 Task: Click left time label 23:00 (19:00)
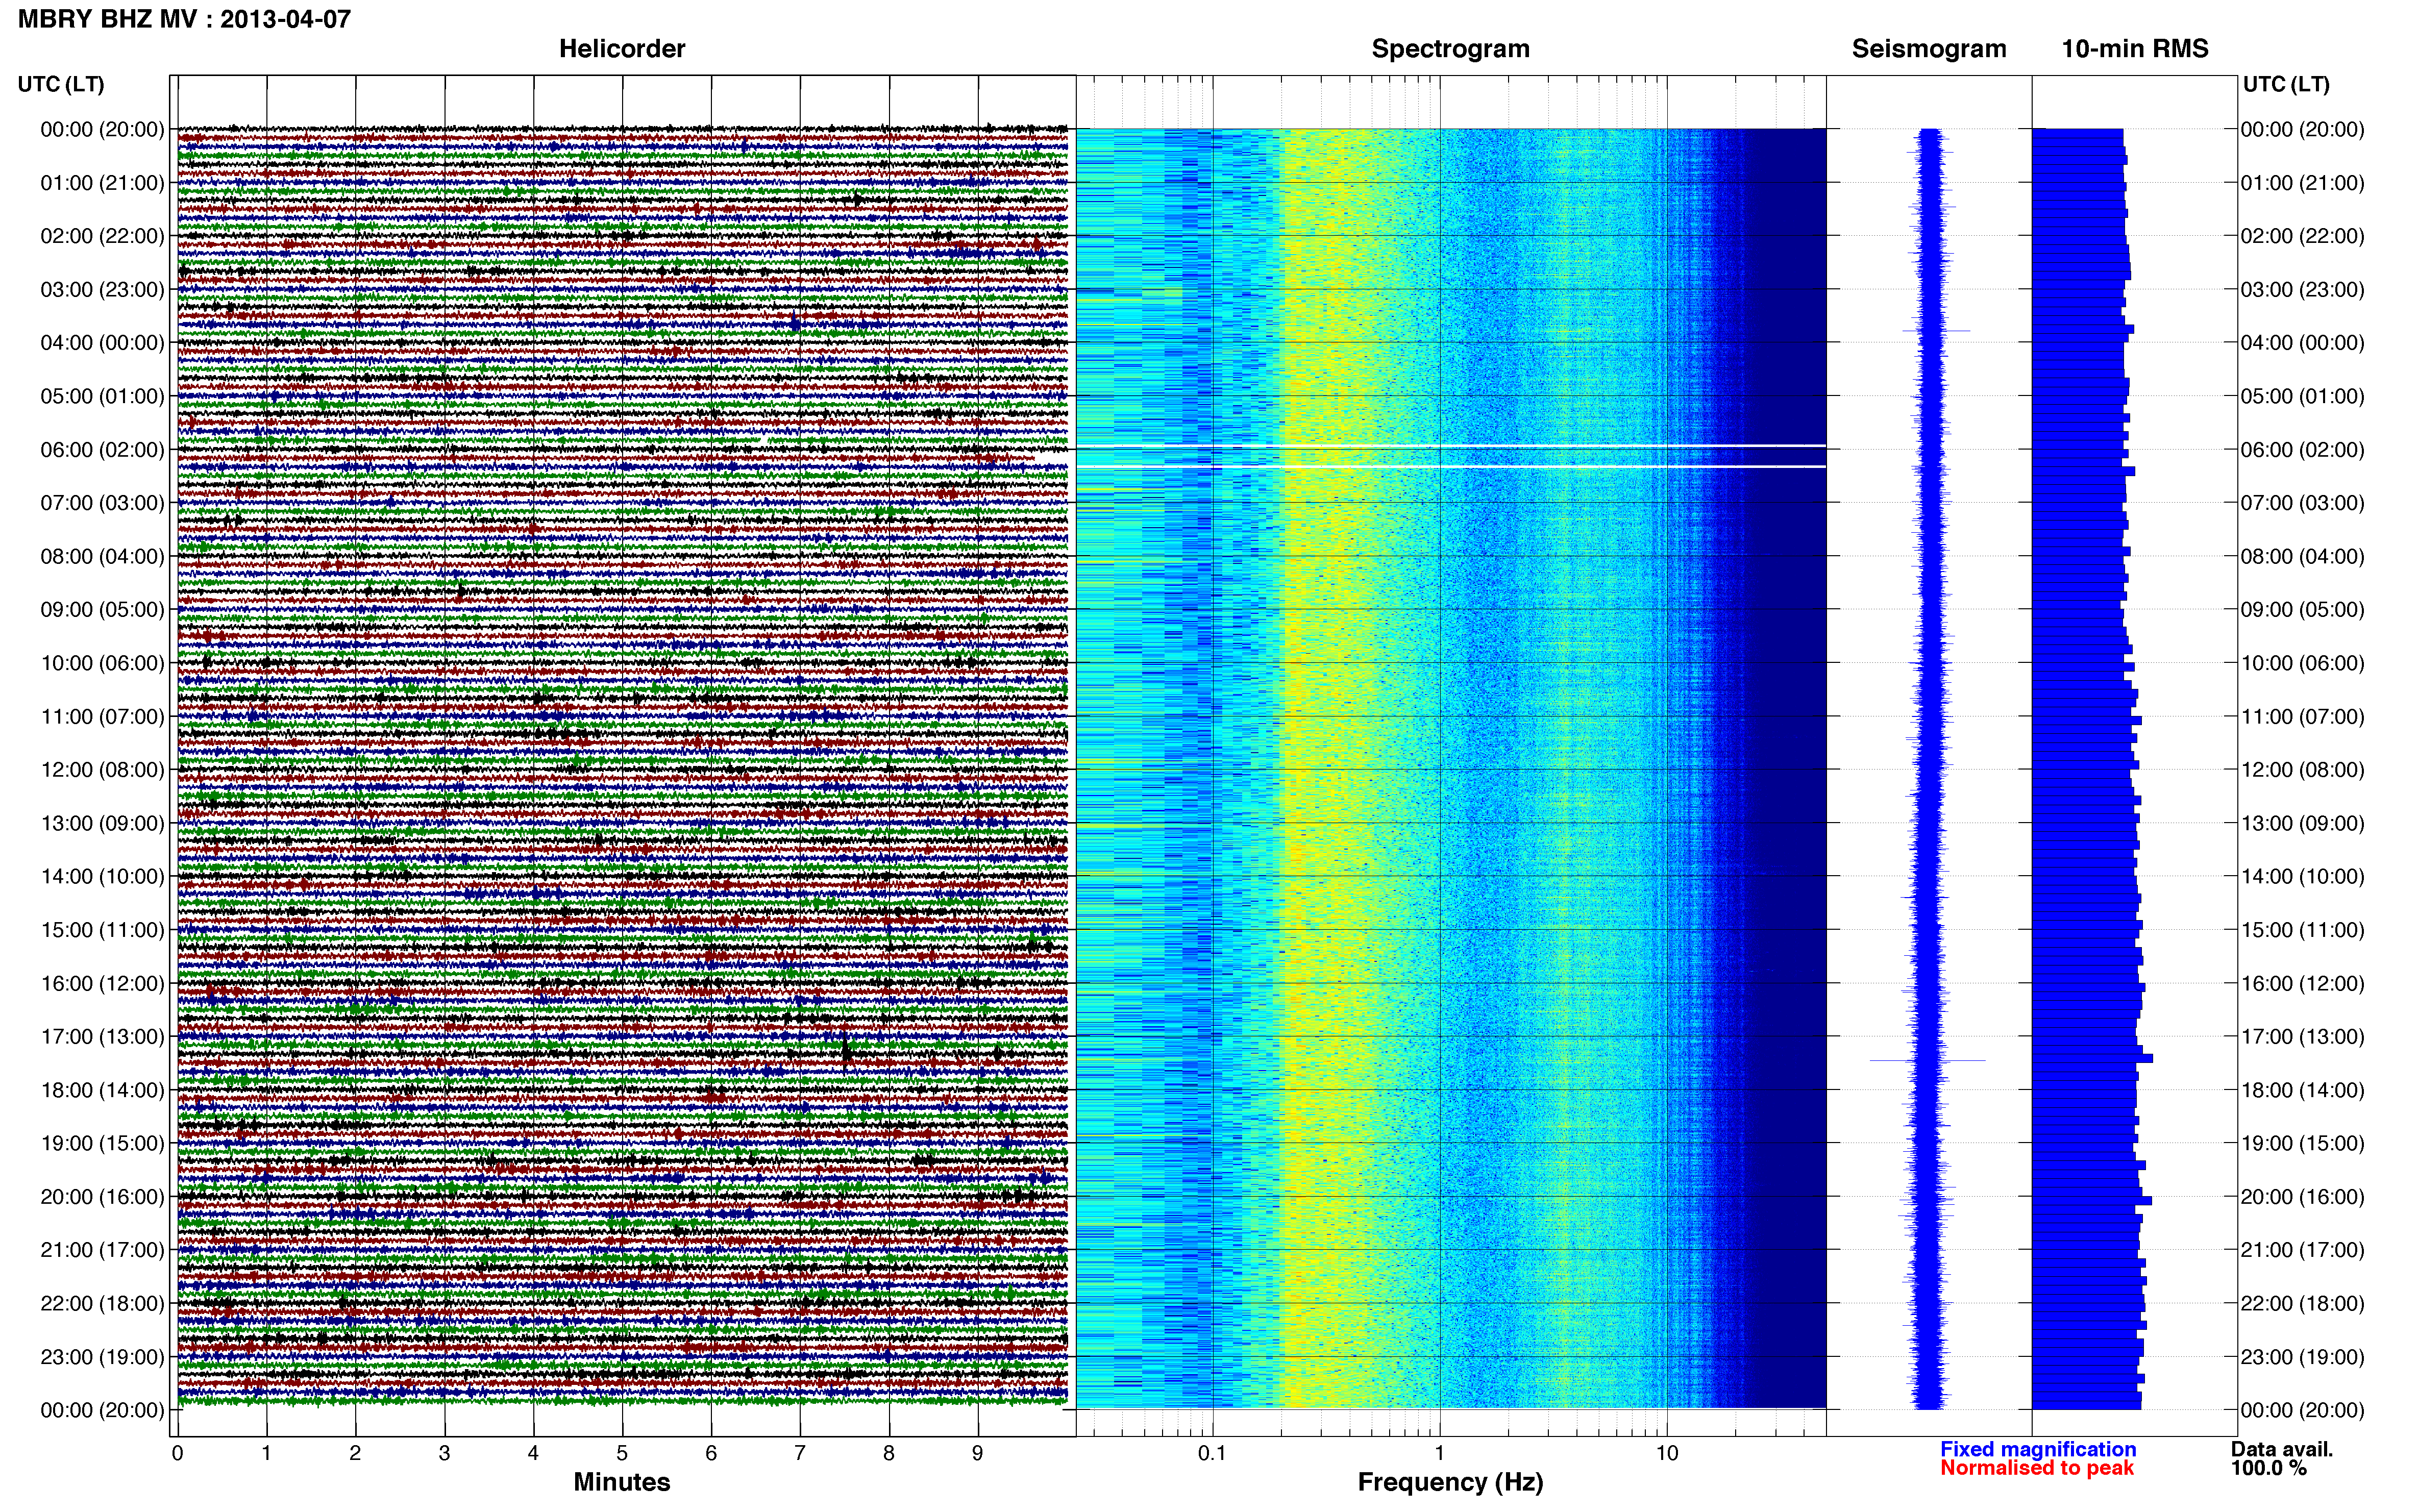pos(102,1357)
